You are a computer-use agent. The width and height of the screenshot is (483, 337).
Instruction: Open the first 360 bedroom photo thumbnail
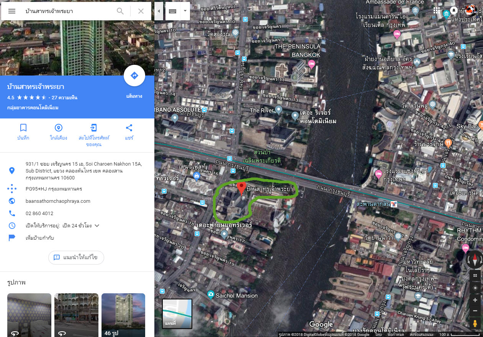point(29,315)
